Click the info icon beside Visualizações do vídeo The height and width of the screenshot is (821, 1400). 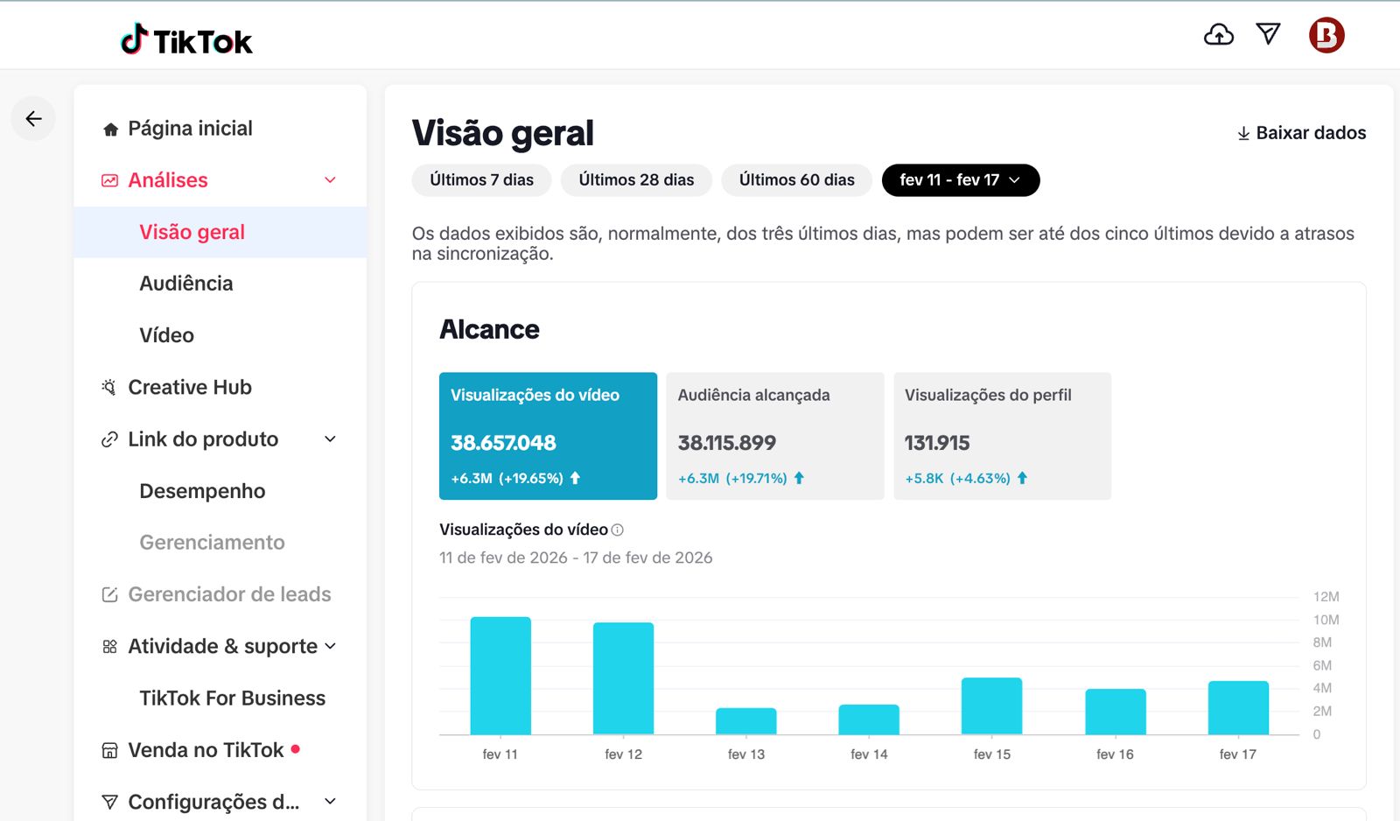point(618,530)
